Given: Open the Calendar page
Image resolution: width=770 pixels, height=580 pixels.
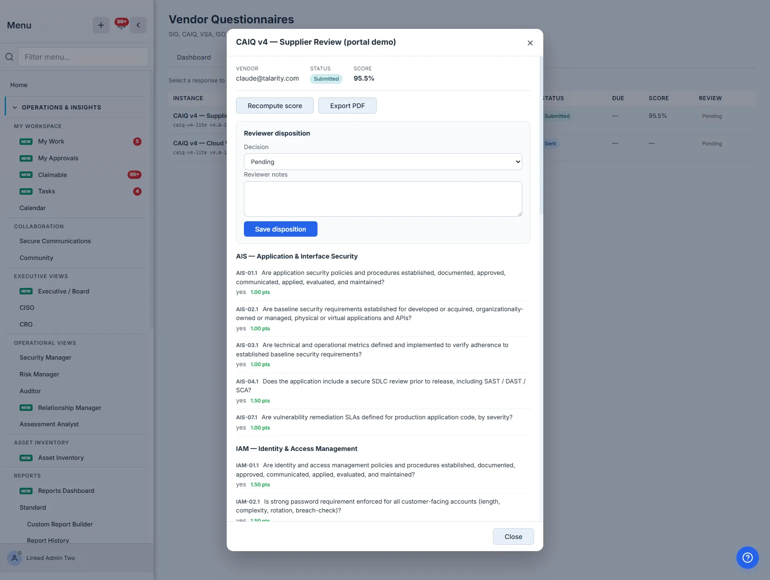Looking at the screenshot, I should click(x=33, y=208).
